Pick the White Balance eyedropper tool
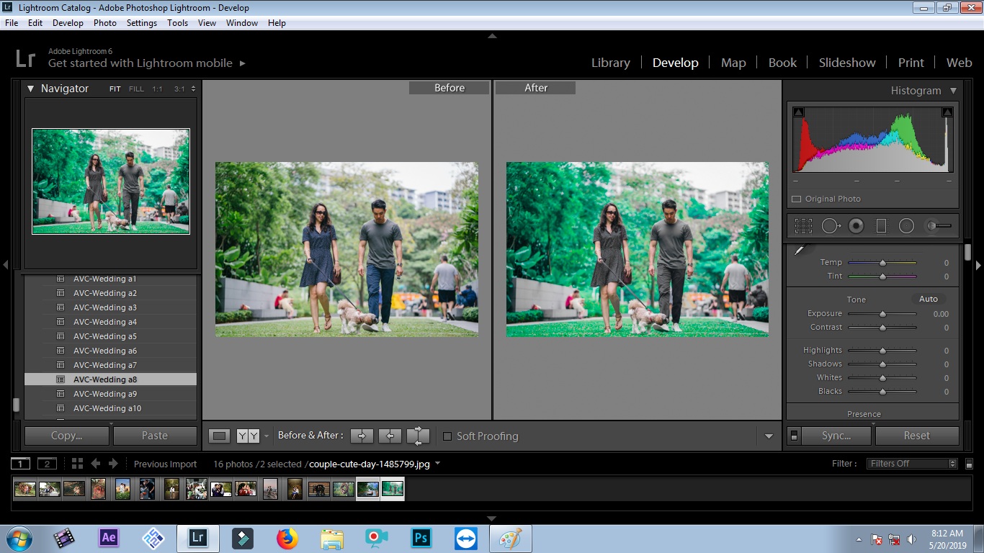The height and width of the screenshot is (553, 984). point(799,251)
